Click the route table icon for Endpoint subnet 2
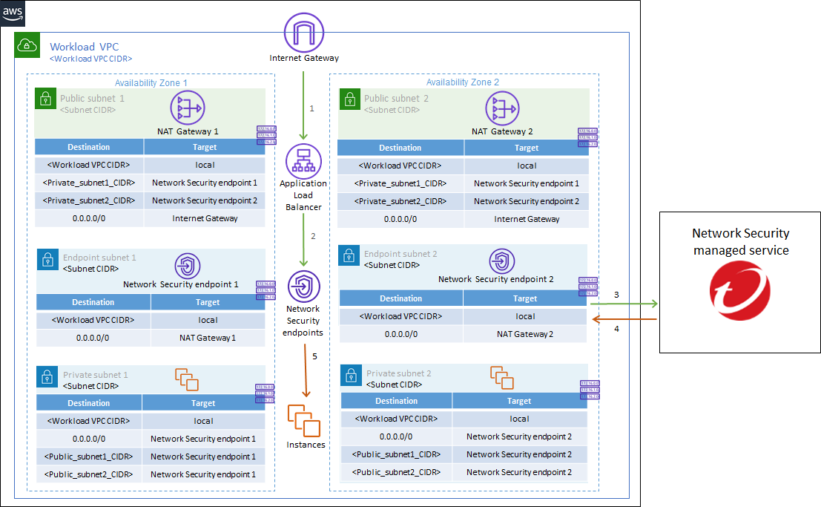 click(588, 287)
